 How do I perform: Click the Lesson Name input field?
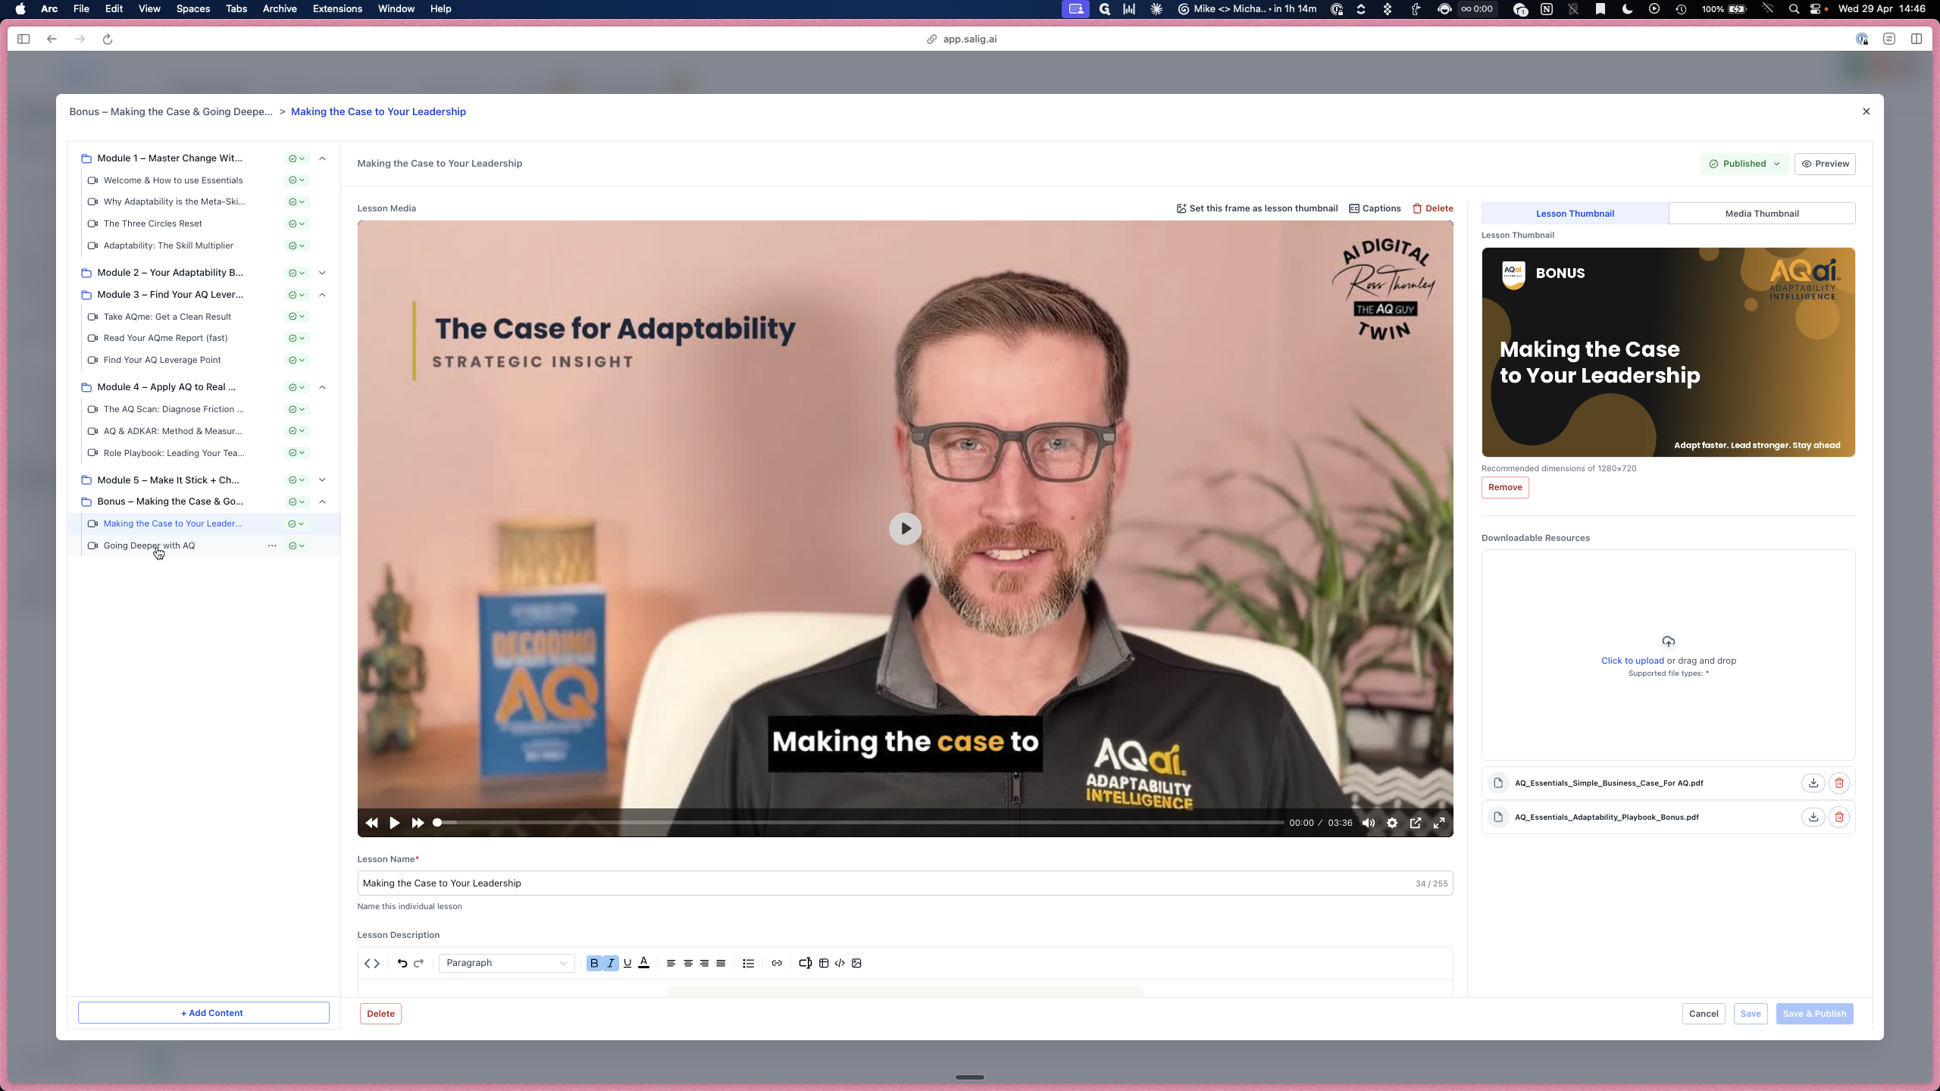pyautogui.click(x=905, y=883)
